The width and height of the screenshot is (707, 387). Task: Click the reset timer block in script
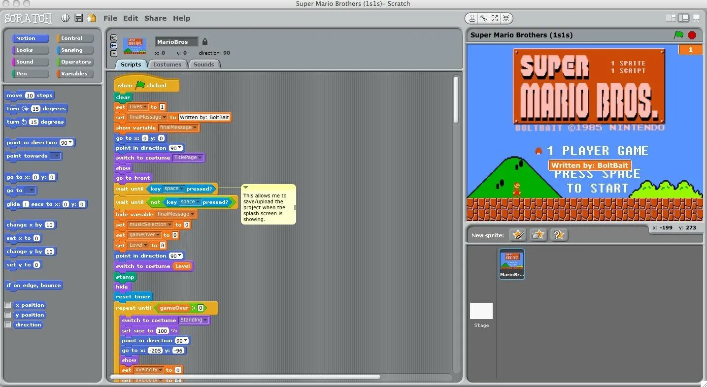point(134,297)
